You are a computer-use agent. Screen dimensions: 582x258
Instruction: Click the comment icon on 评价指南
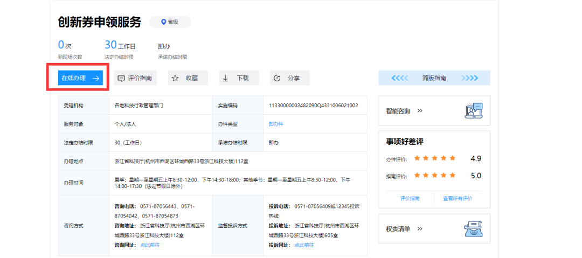(121, 78)
